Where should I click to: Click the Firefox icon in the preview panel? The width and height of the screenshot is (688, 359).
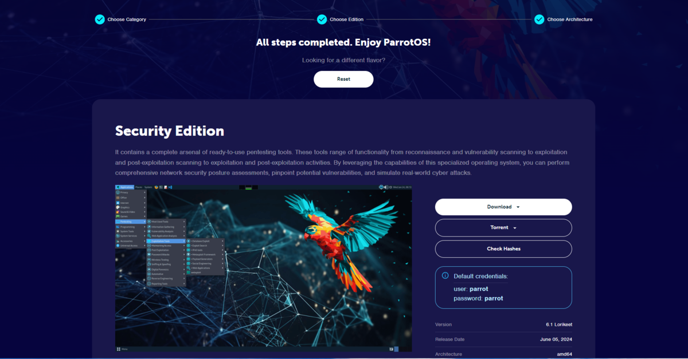coord(157,187)
